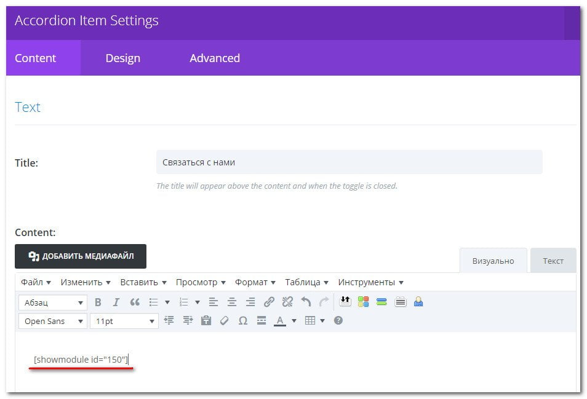
Task: Open the Абзац paragraph format dropdown
Action: (x=53, y=302)
